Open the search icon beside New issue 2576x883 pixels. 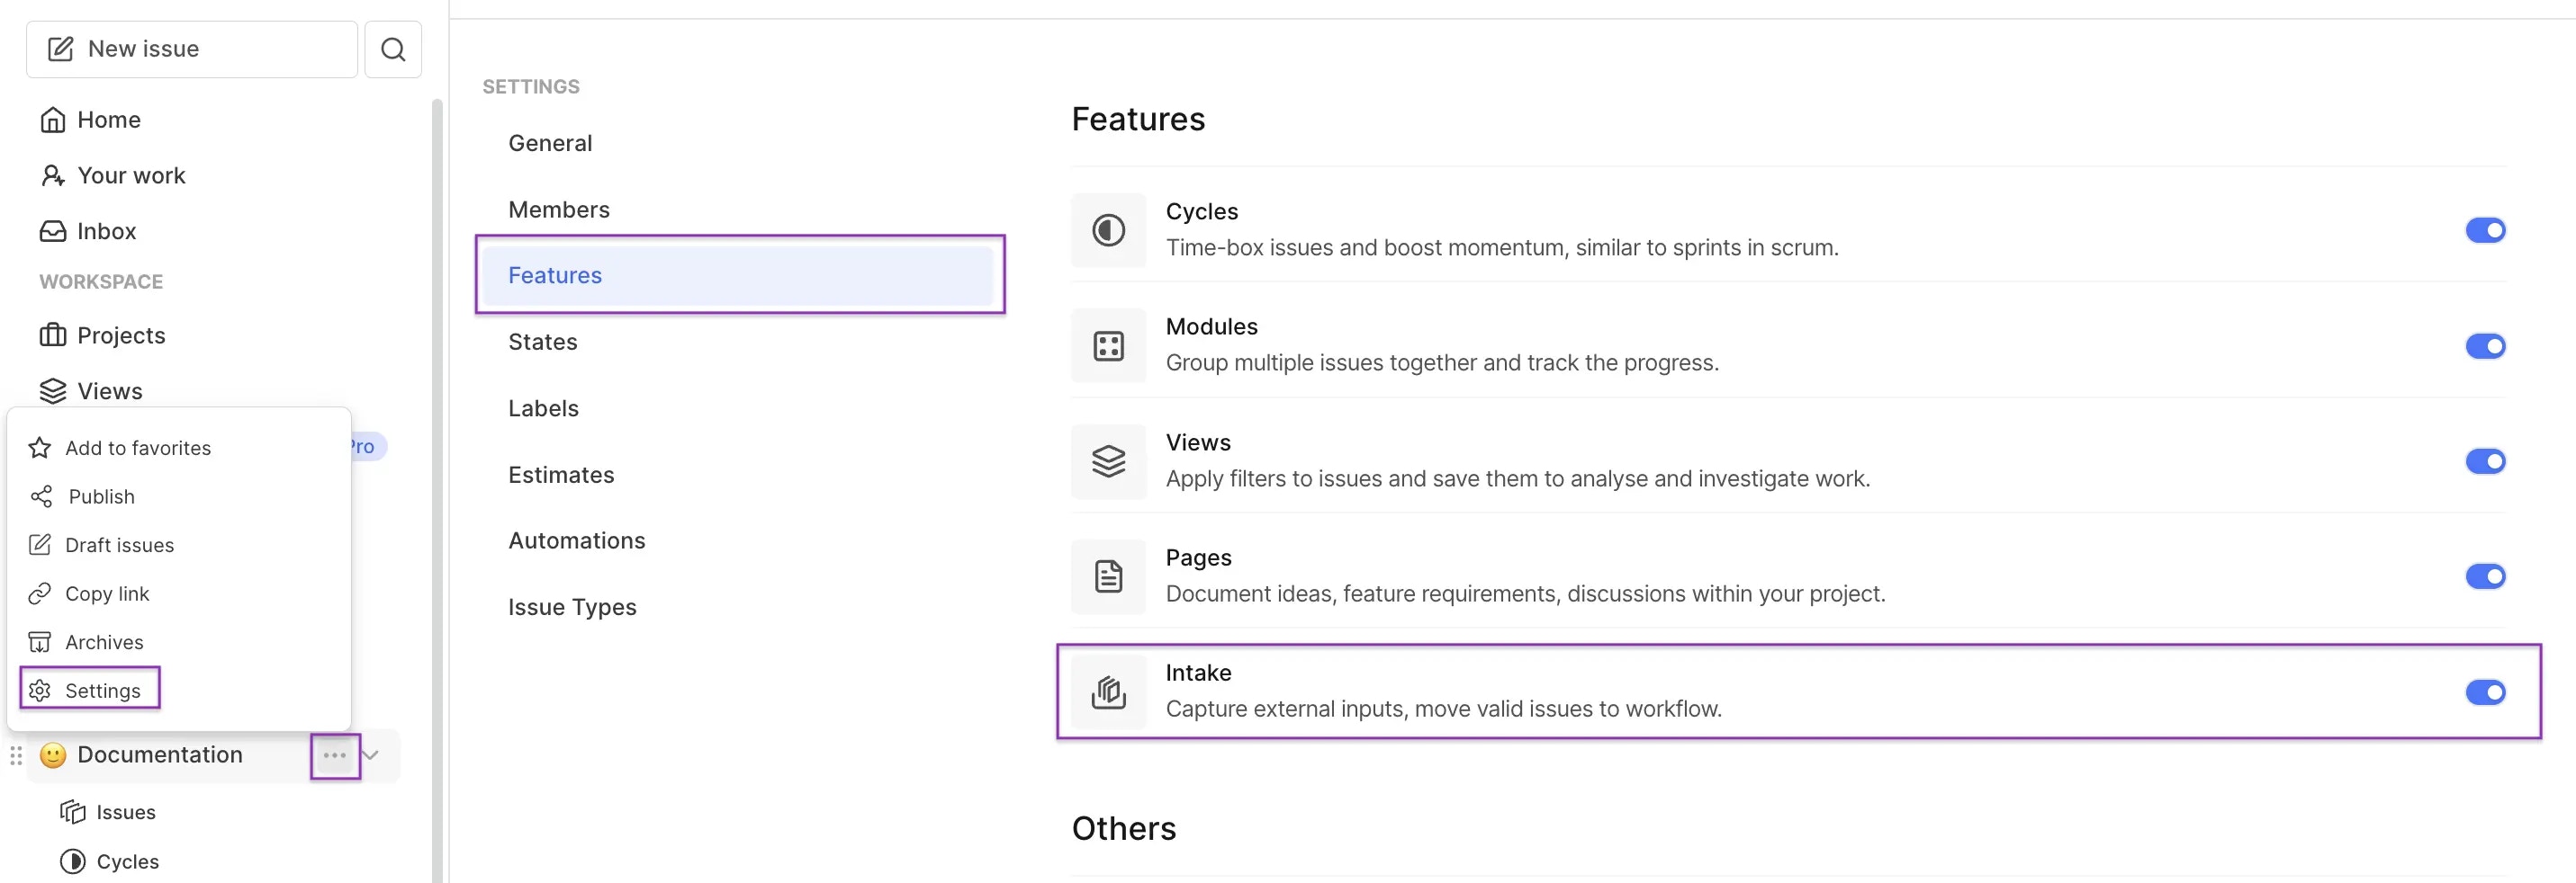(x=393, y=49)
